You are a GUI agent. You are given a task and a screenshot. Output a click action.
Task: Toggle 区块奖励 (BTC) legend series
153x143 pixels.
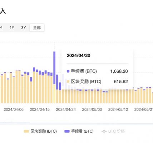click(40, 131)
